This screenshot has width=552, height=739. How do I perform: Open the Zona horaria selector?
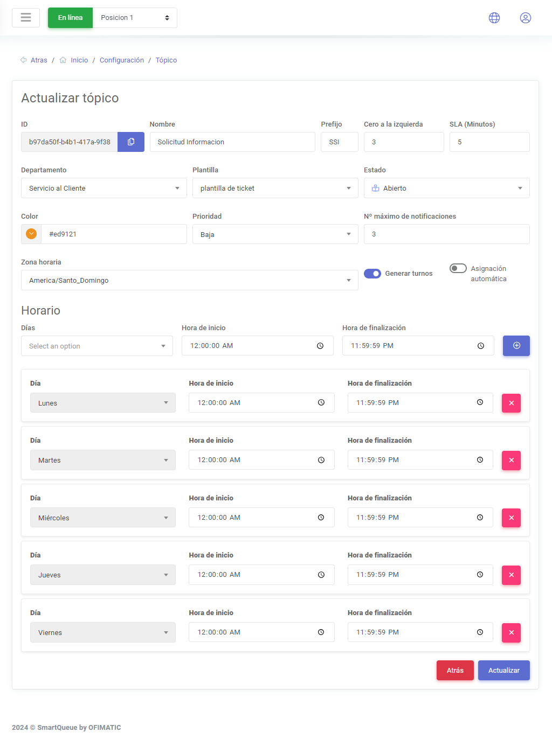click(x=189, y=280)
